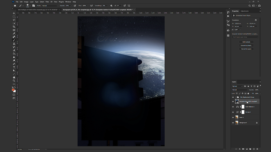271x152 pixels.
Task: Select the Zoom tool
Action: [14, 81]
